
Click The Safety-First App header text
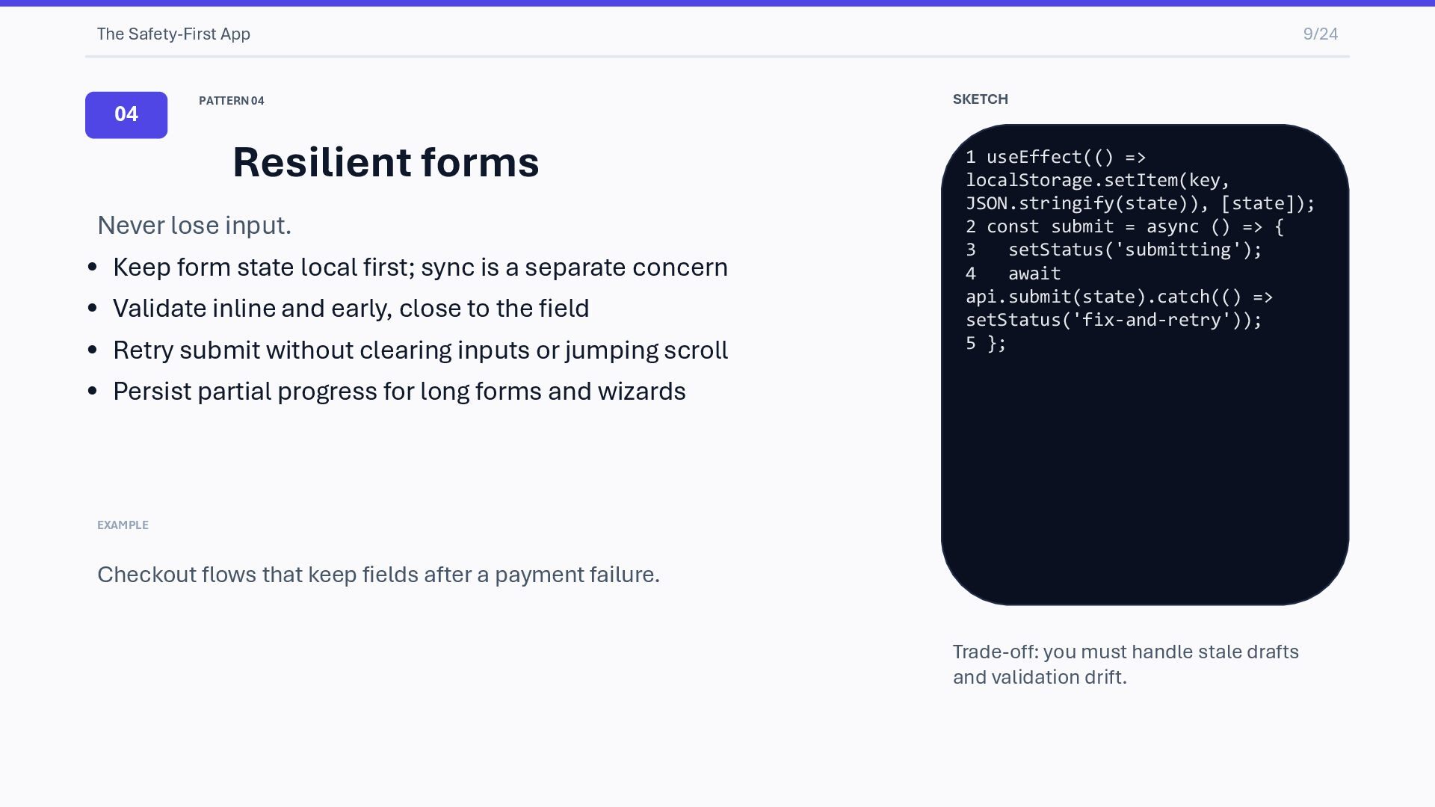(173, 34)
